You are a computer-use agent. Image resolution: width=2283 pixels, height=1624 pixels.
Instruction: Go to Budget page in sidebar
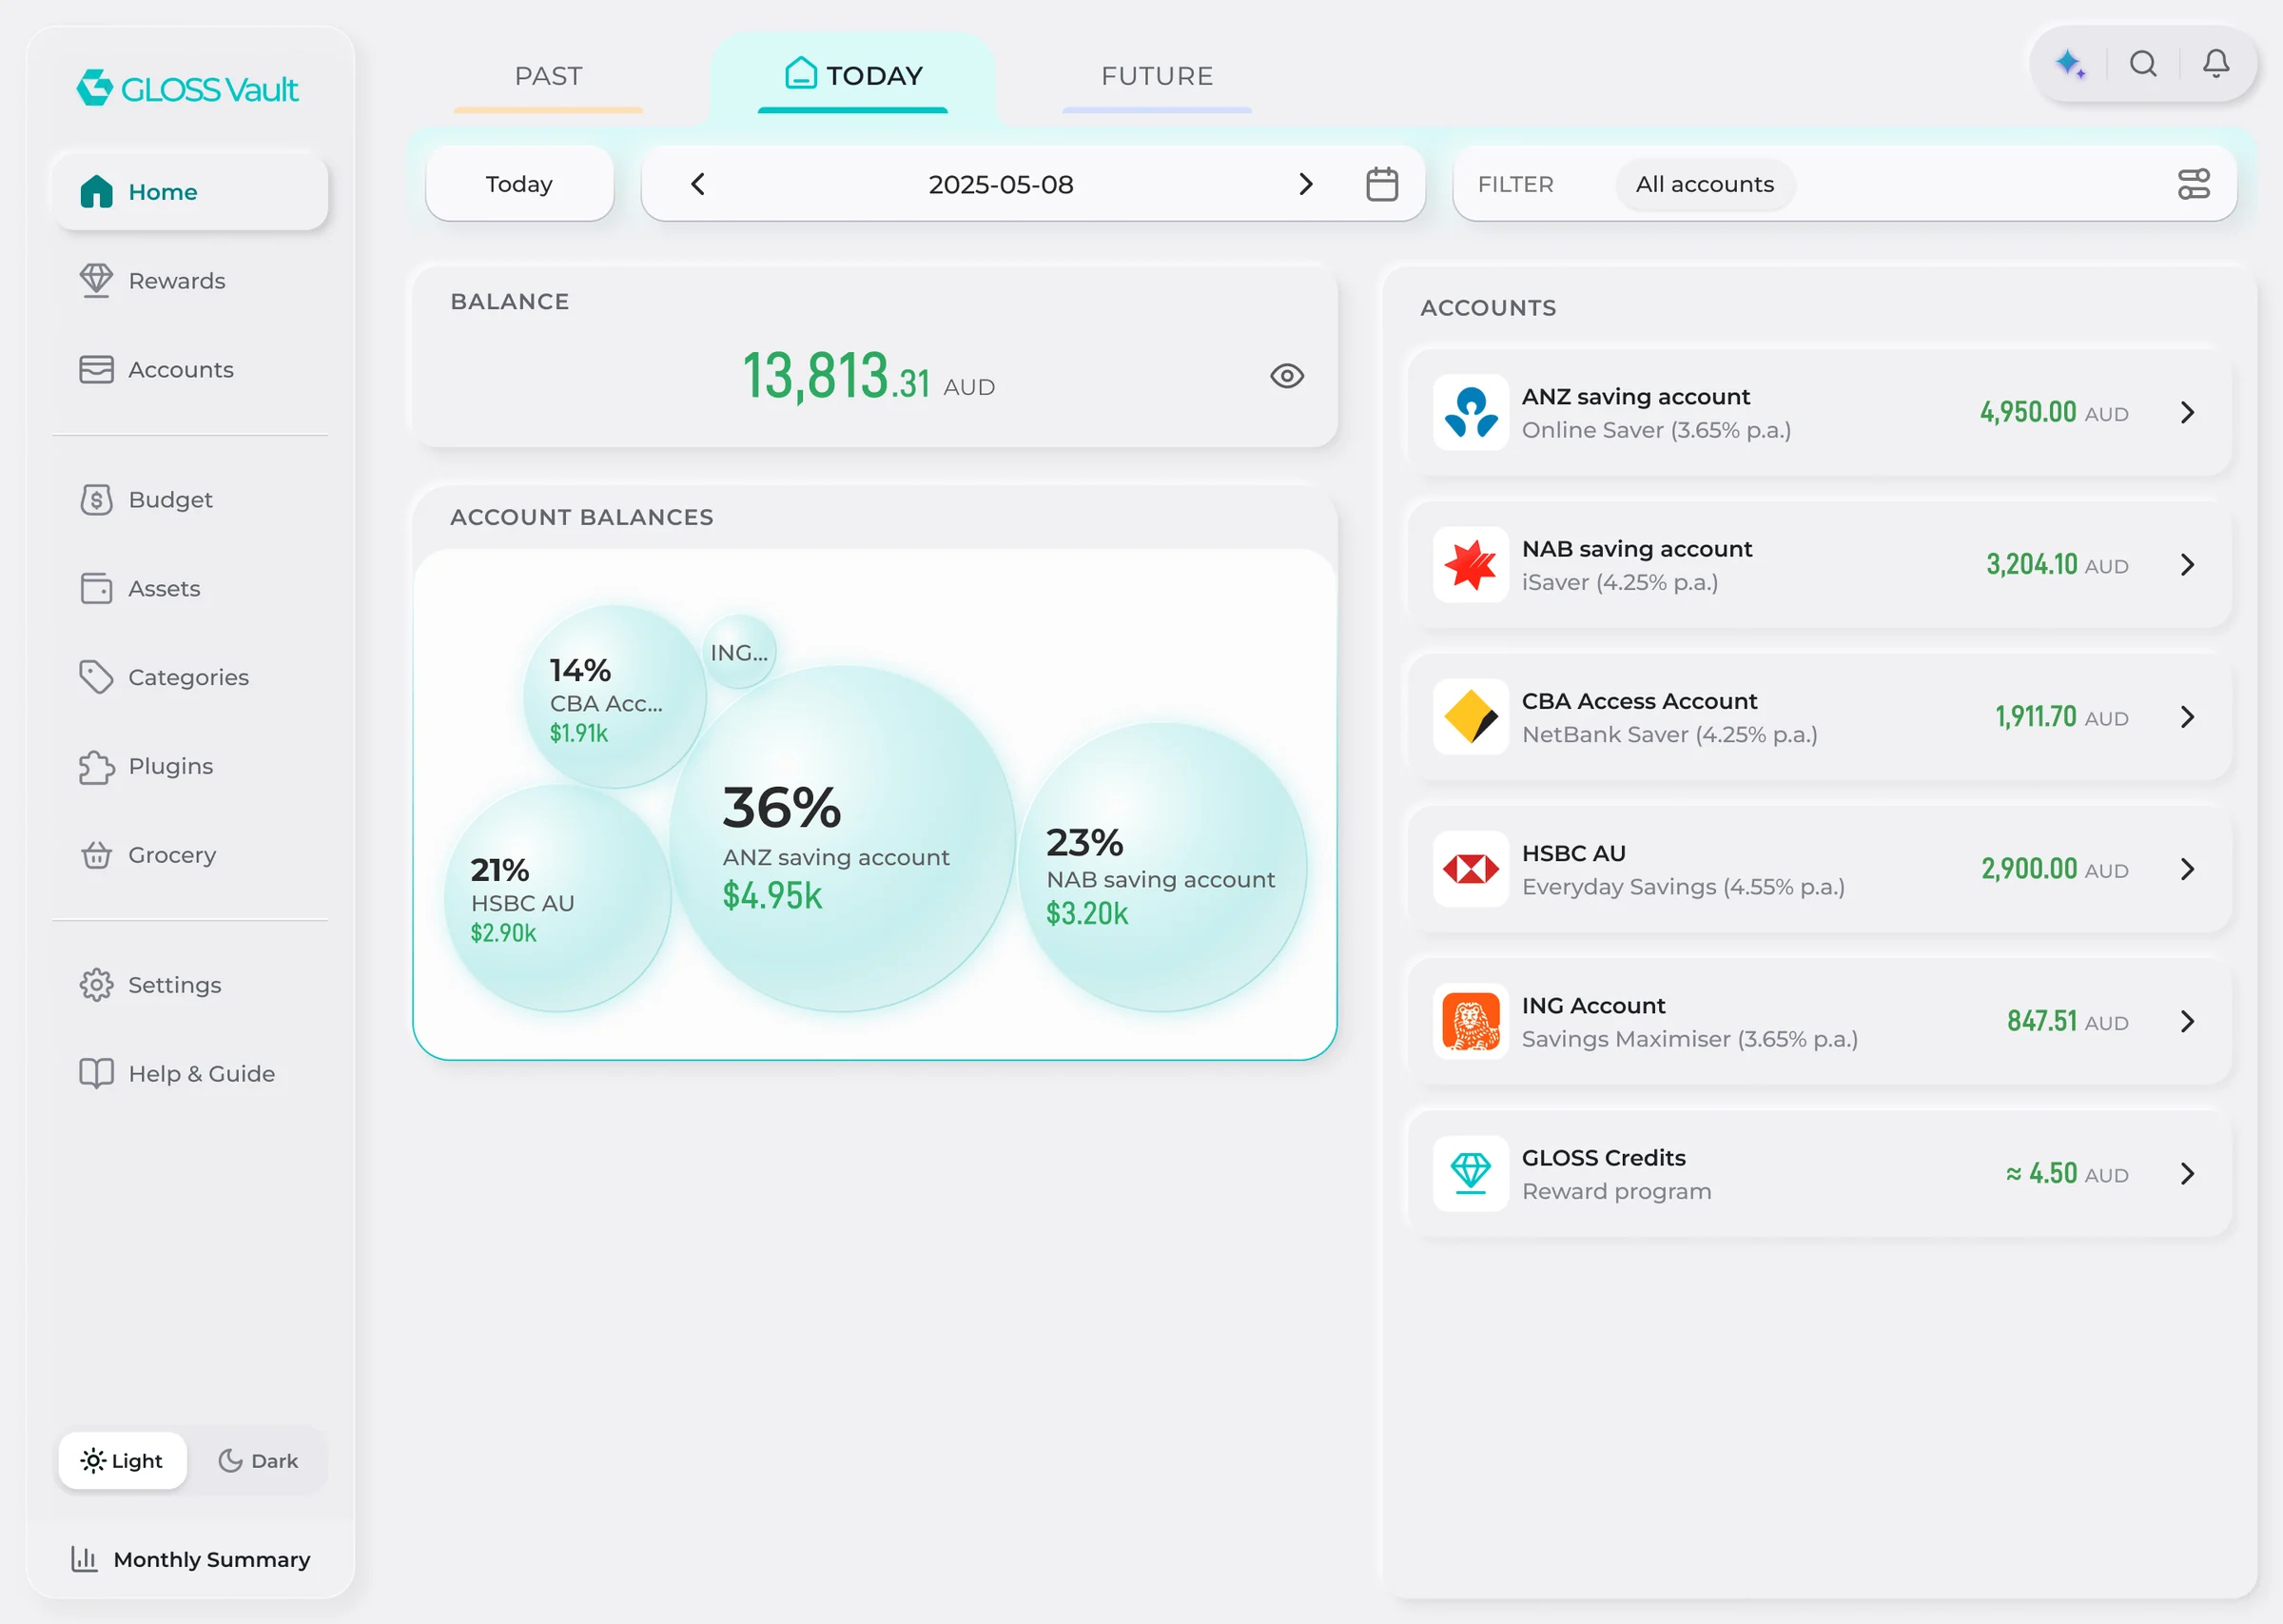pyautogui.click(x=190, y=500)
